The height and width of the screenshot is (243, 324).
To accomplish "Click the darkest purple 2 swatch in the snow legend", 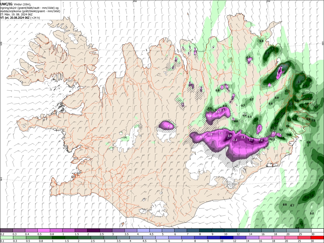I will 93,230.
